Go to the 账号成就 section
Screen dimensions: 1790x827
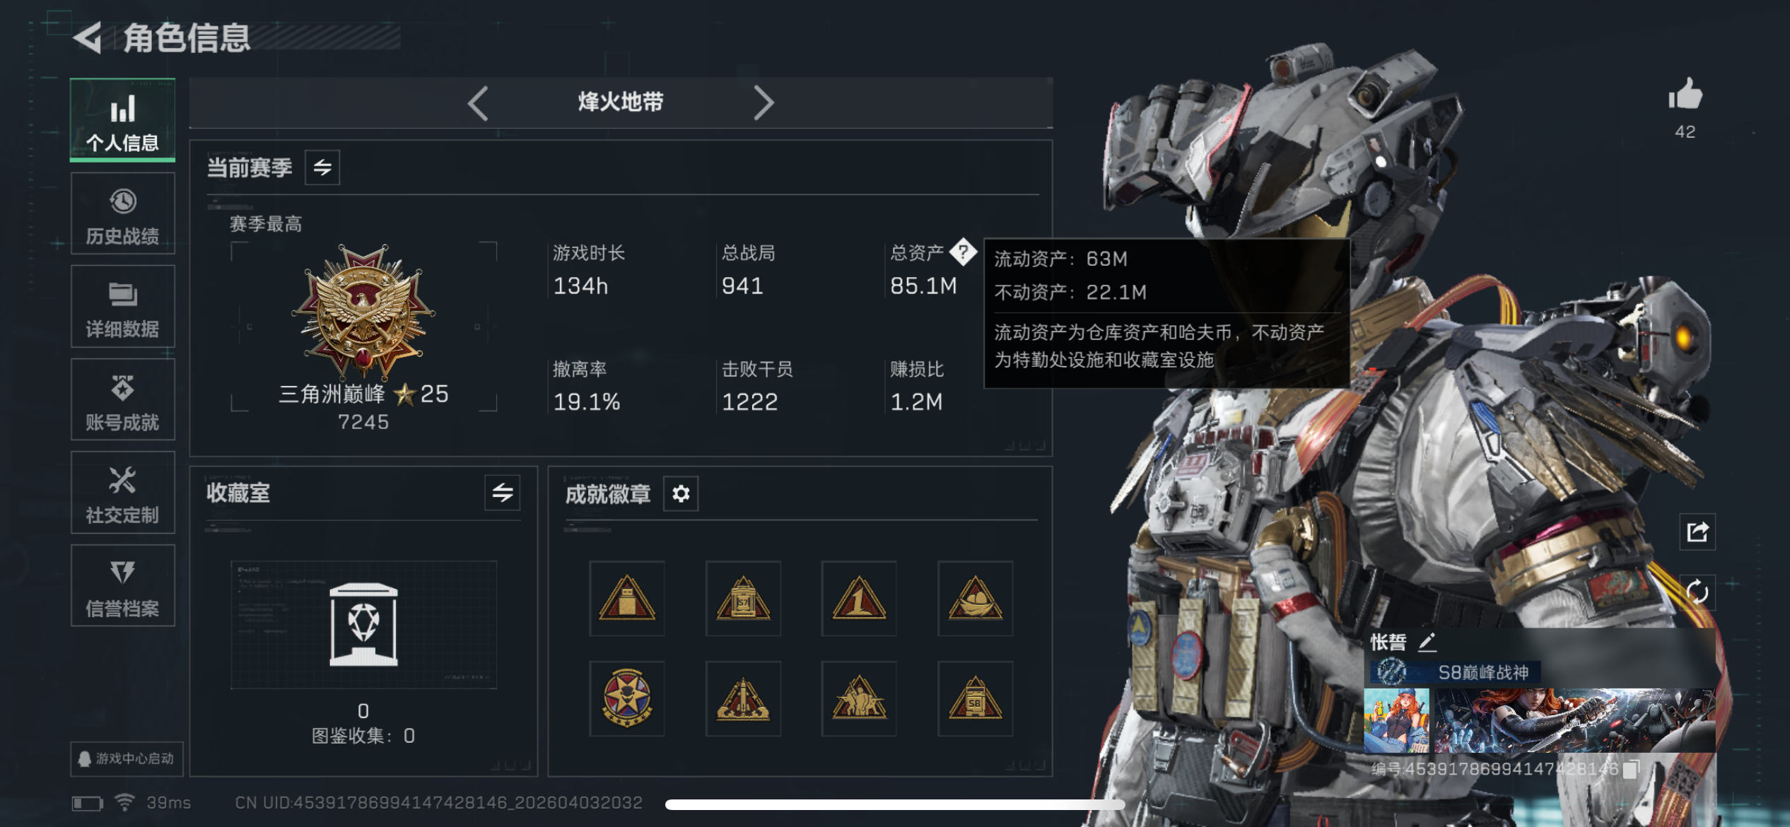[x=123, y=400]
